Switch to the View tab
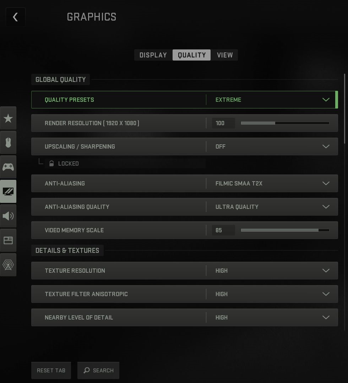This screenshot has width=348, height=383. pos(225,55)
